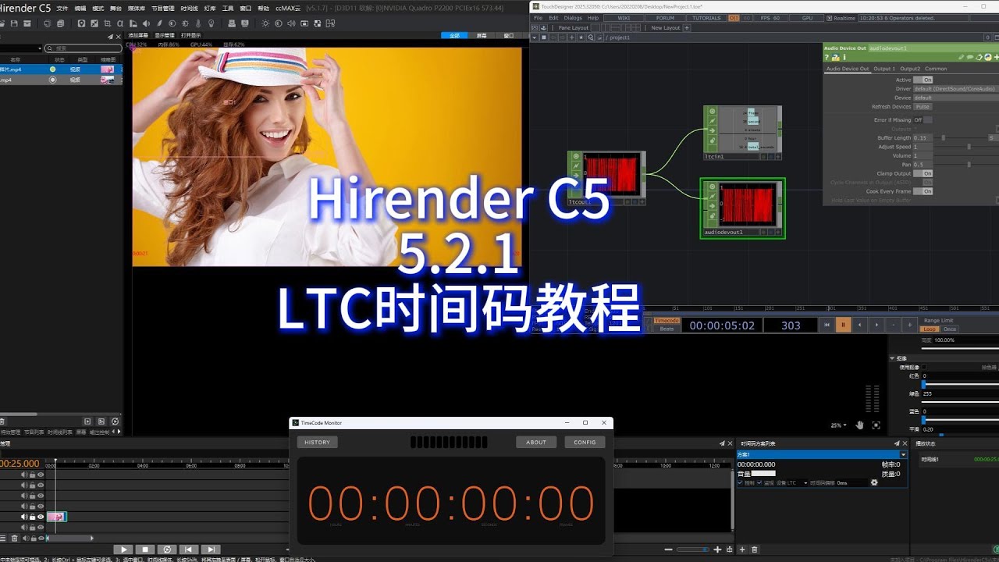Toggle the 监视 checkbox in timecode panel
The image size is (999, 562).
(759, 483)
